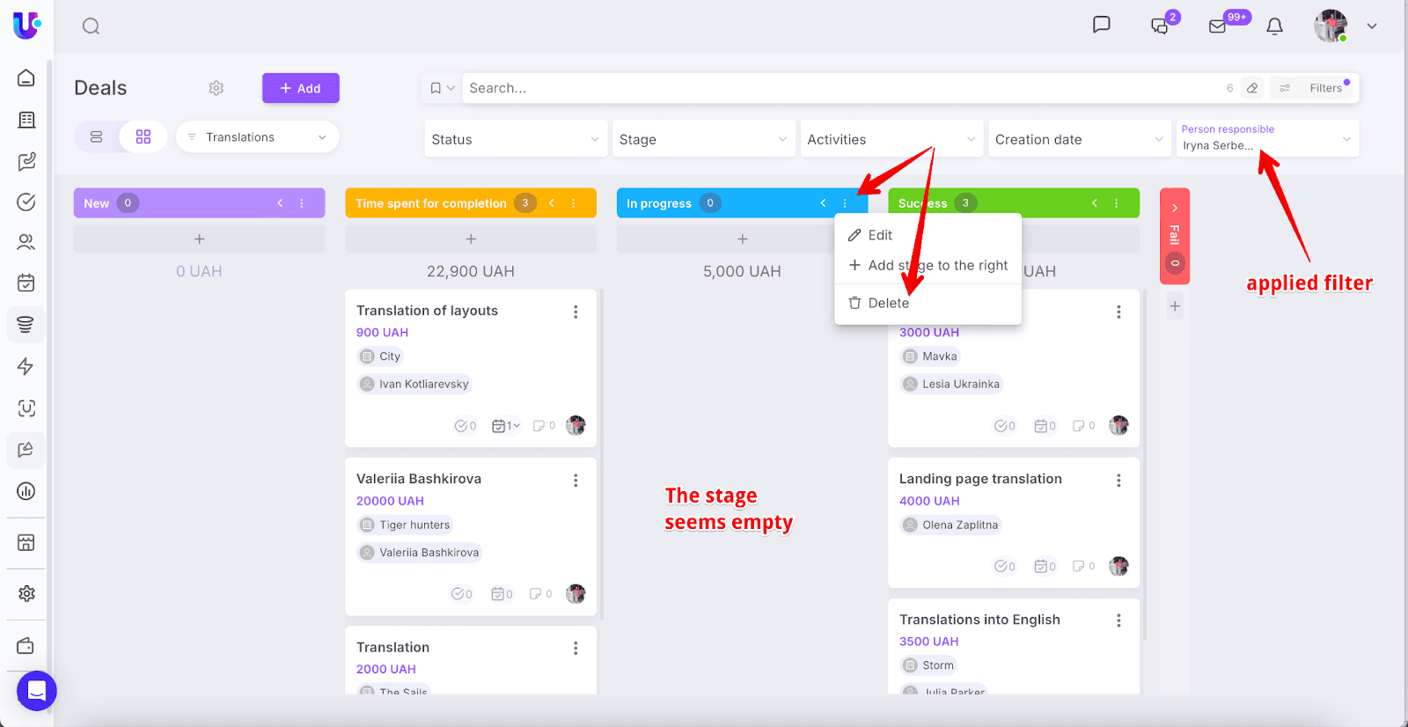Screen dimensions: 1408x727
Task: Switch to kanban board view
Action: point(143,137)
